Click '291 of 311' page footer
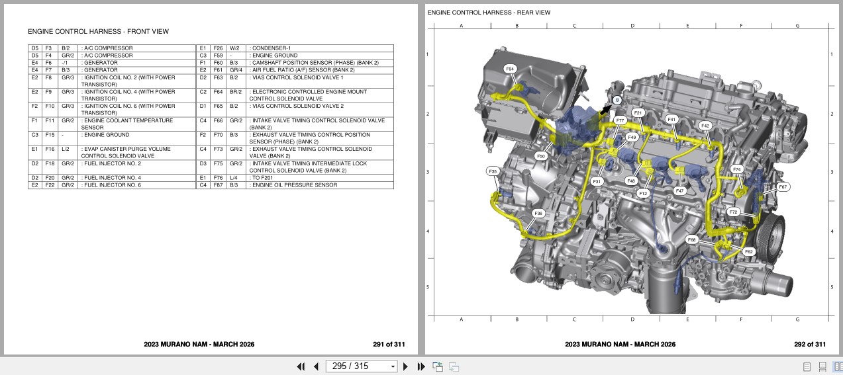 (x=389, y=345)
